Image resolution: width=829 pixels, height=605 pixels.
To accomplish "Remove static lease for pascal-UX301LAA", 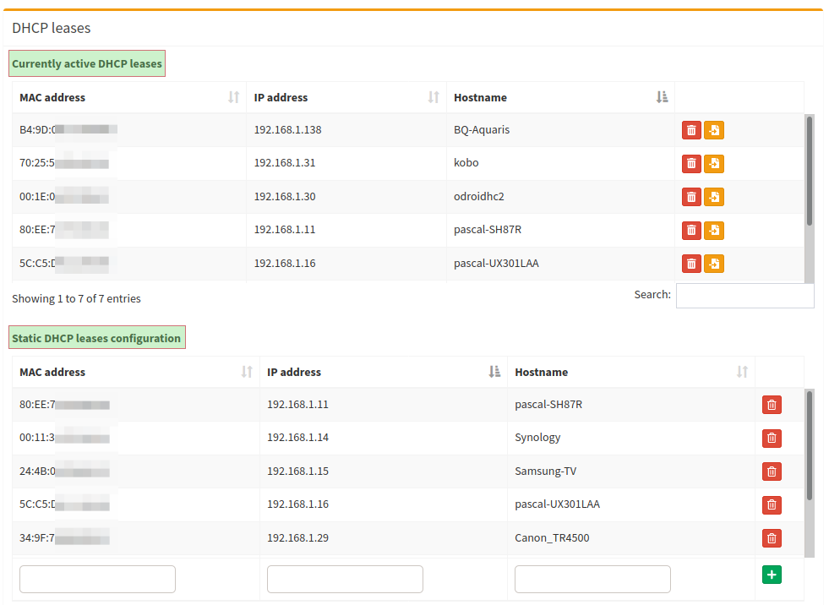I will (772, 504).
